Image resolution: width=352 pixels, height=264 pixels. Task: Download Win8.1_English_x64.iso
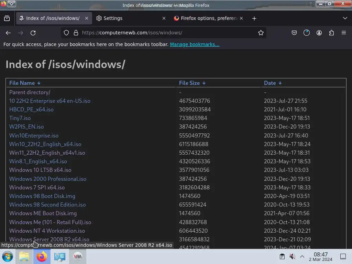(38, 162)
